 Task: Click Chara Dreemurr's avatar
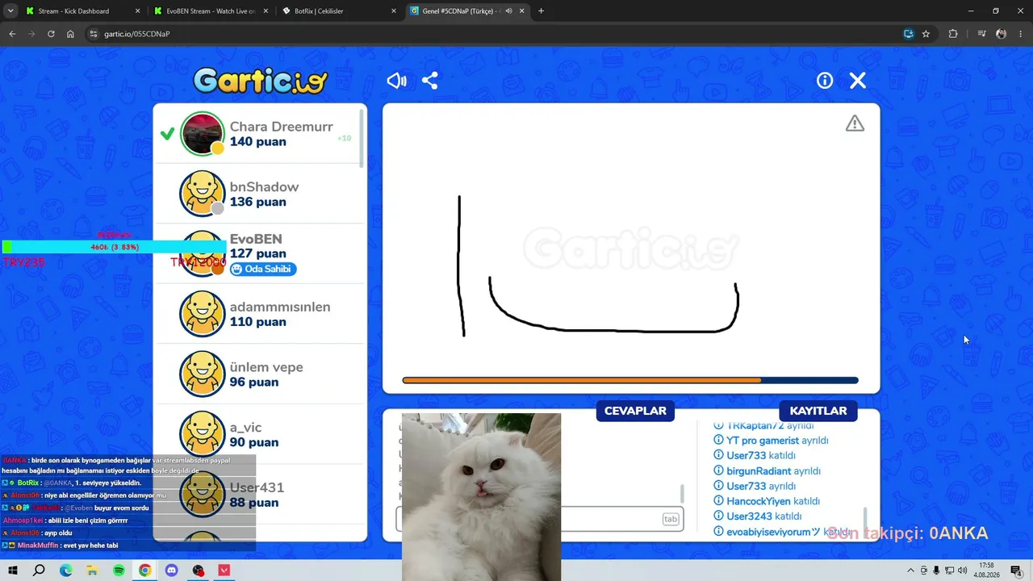coord(202,134)
